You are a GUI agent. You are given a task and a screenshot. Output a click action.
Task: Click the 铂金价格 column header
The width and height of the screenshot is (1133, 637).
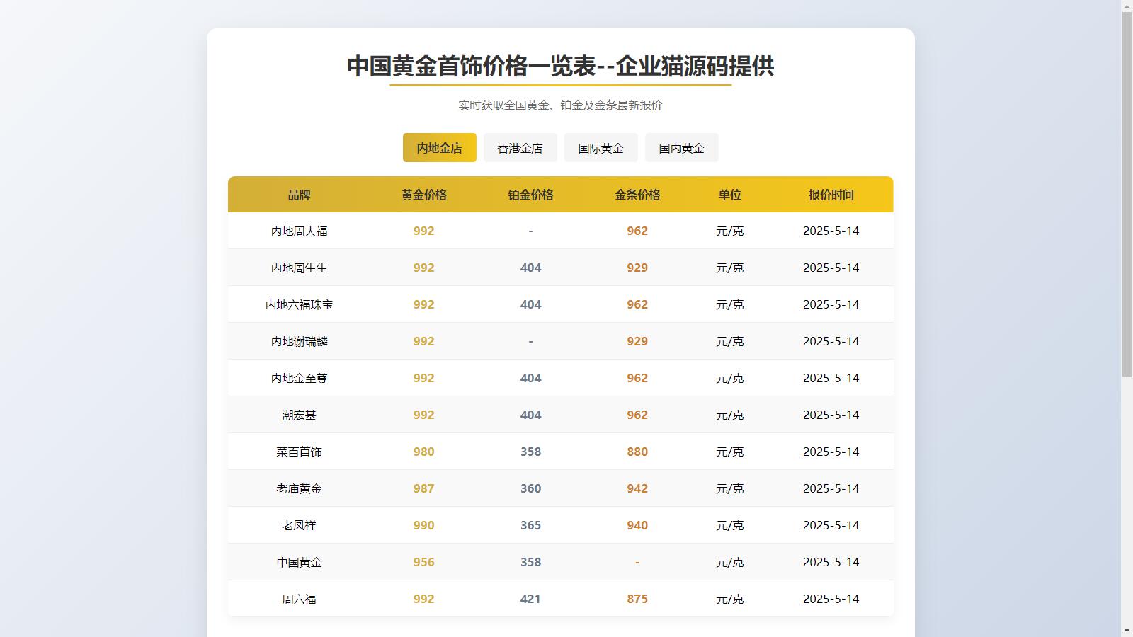tap(530, 195)
